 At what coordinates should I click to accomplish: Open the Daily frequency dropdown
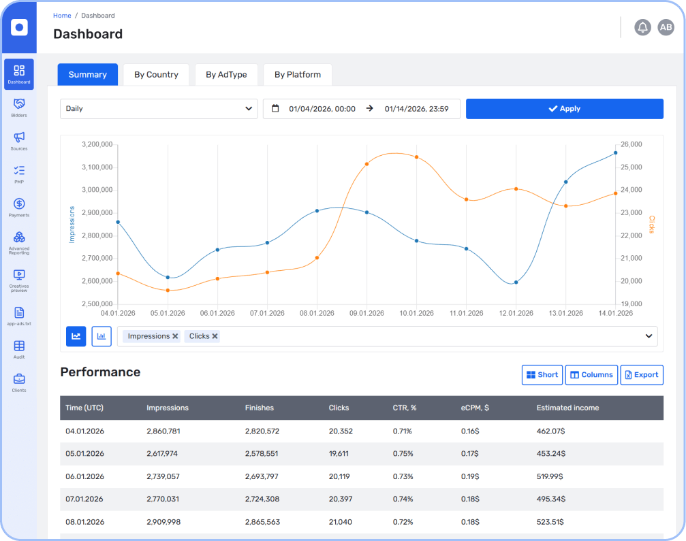158,108
